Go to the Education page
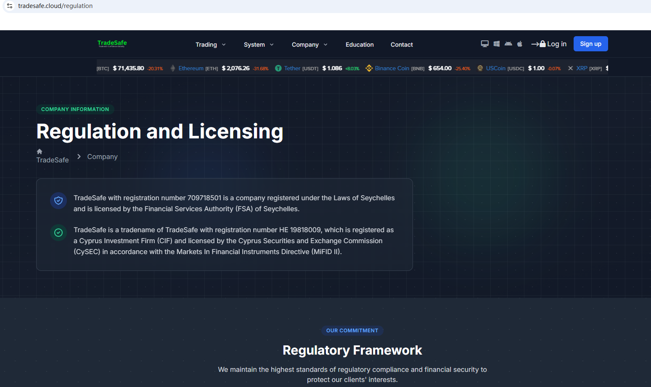The height and width of the screenshot is (387, 651). tap(360, 45)
